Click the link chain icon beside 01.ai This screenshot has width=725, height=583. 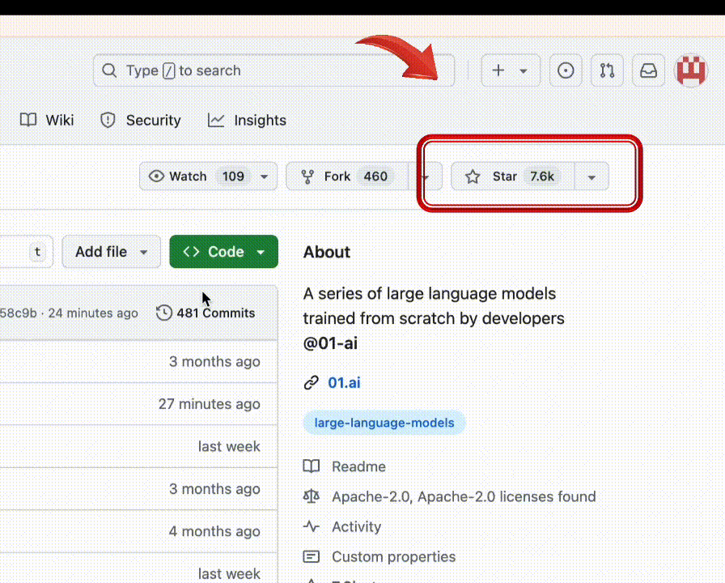pos(312,383)
